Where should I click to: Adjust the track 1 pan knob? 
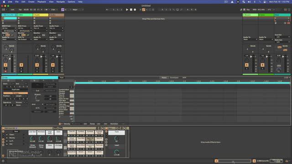(x=5, y=60)
